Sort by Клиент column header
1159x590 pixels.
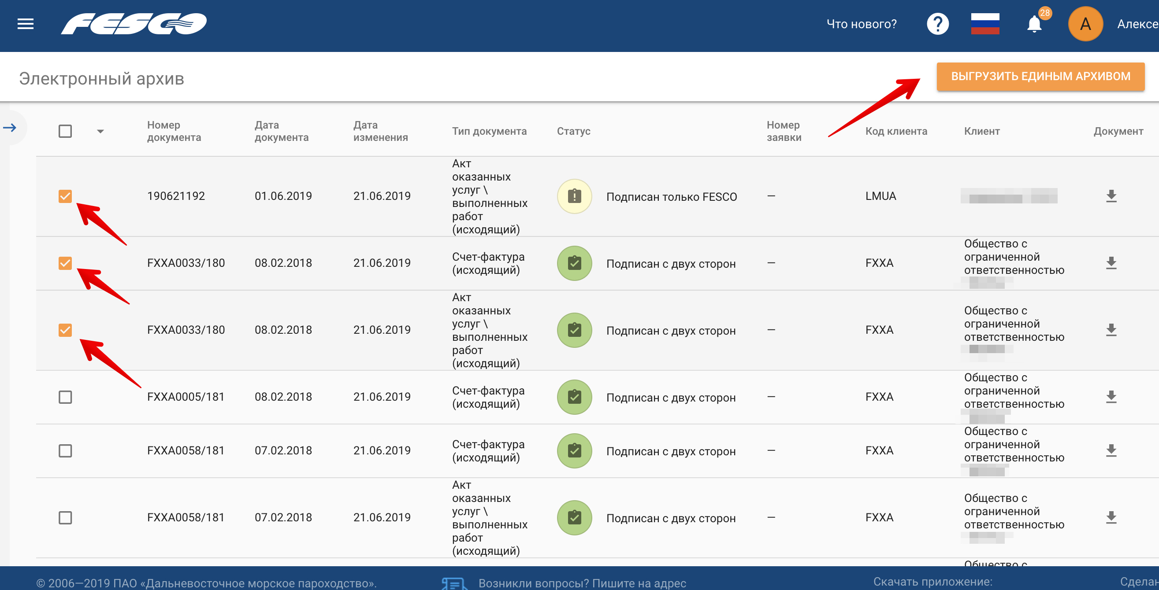click(x=982, y=131)
